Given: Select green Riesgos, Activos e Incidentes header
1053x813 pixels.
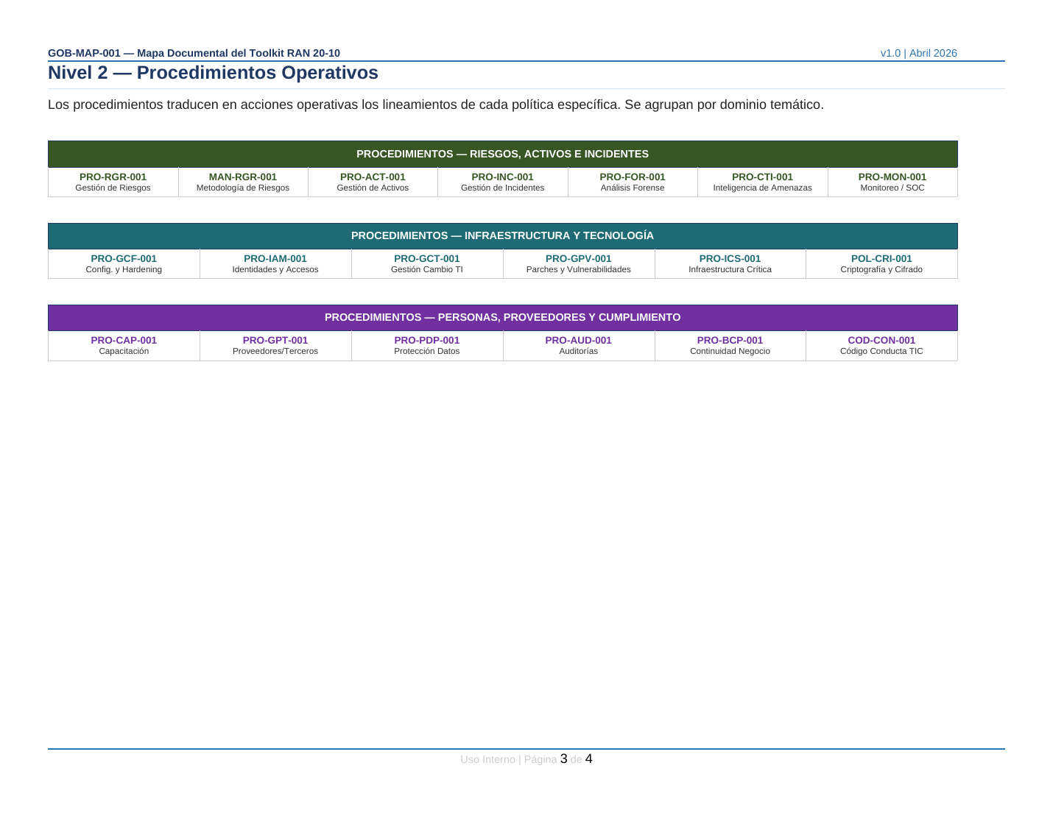Looking at the screenshot, I should click(x=503, y=154).
